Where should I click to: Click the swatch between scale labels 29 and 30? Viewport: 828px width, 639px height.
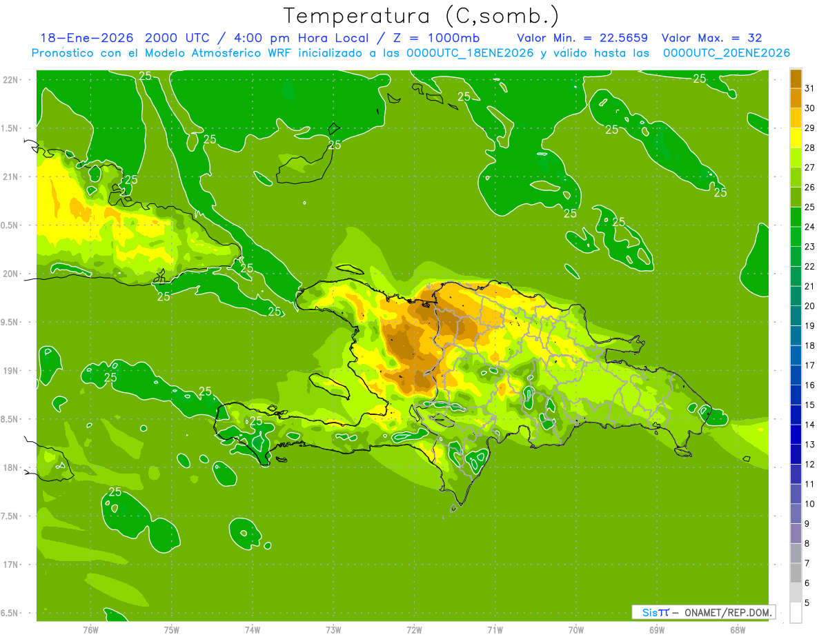pyautogui.click(x=796, y=118)
